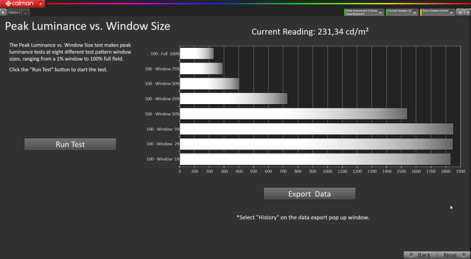The image size is (471, 259).
Task: Start the Run Test button
Action: 70,144
